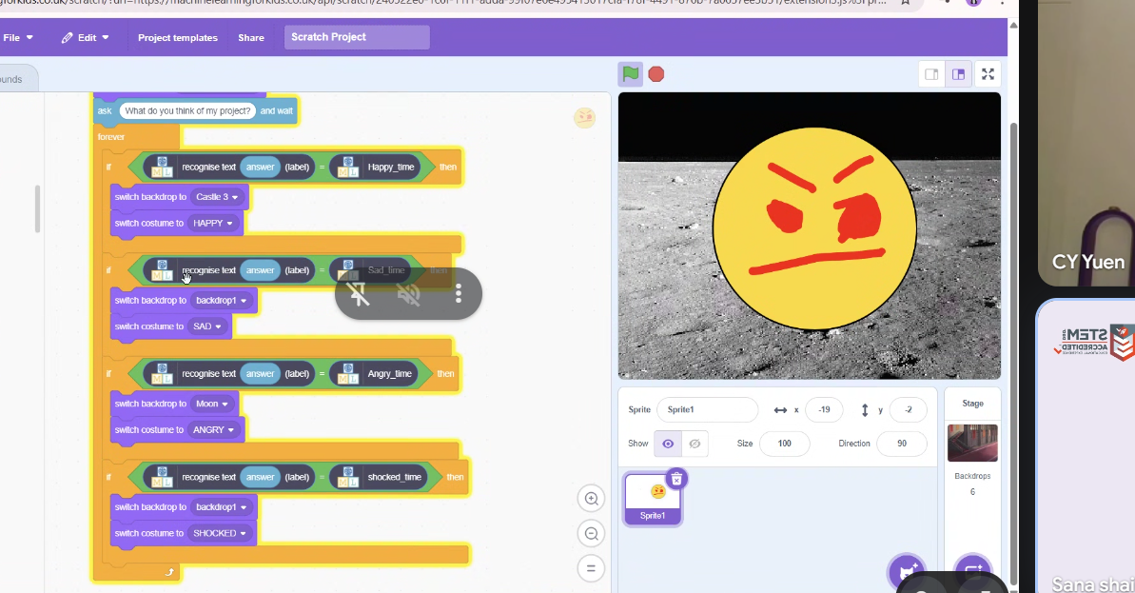
Task: Open the Edit menu
Action: click(85, 37)
